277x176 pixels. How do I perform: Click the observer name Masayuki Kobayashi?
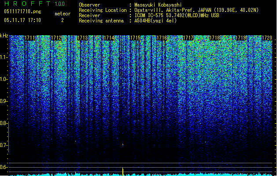coord(158,5)
